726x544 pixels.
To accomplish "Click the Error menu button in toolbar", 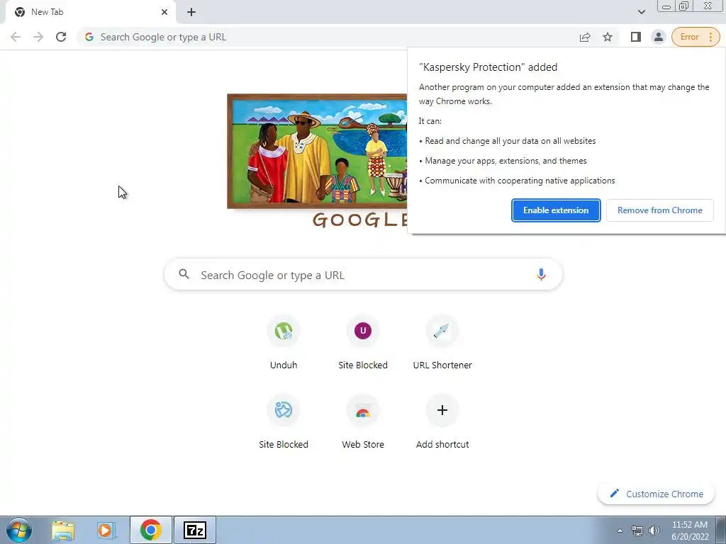I will [696, 37].
